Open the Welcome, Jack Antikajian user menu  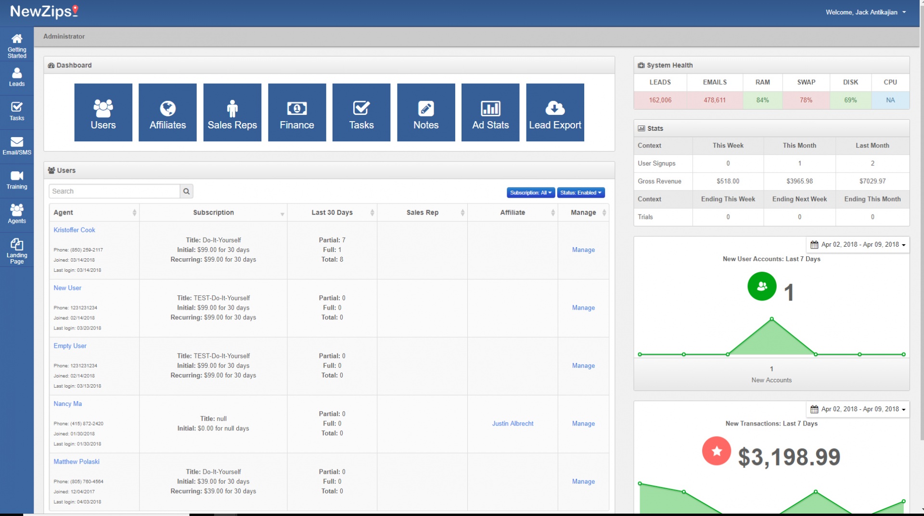(865, 13)
